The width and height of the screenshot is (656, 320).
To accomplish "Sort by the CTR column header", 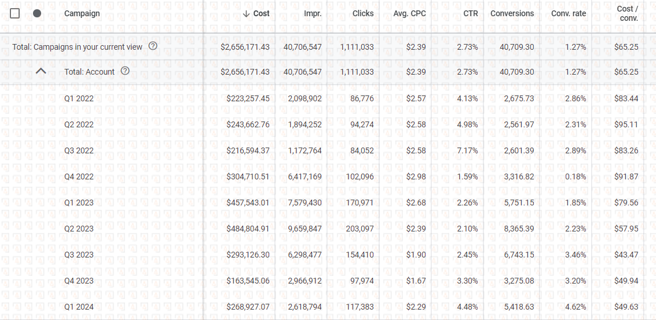I will (x=471, y=13).
